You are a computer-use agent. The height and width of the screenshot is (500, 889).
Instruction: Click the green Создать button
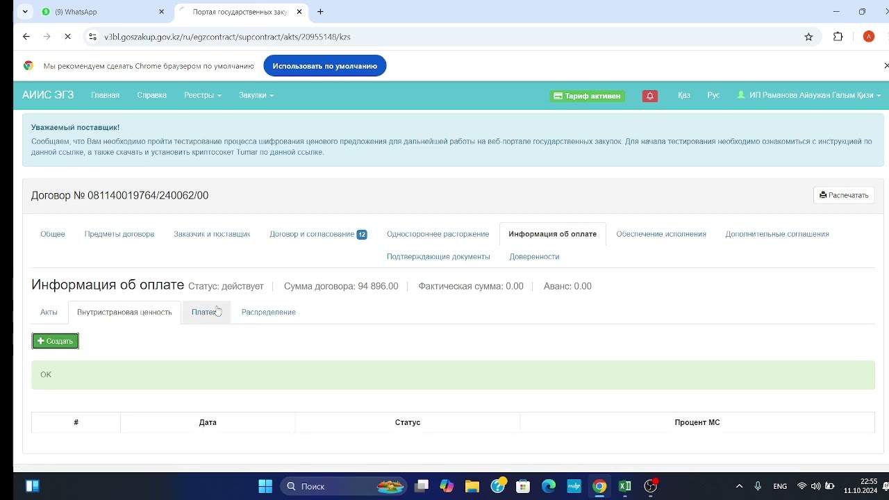[x=56, y=341]
